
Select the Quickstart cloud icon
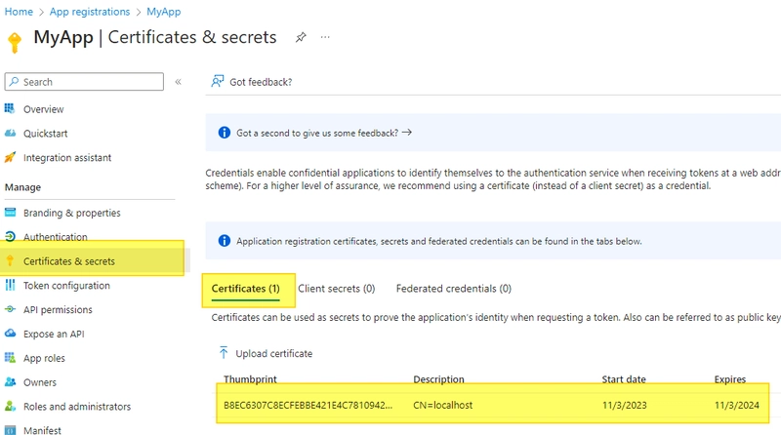point(10,133)
